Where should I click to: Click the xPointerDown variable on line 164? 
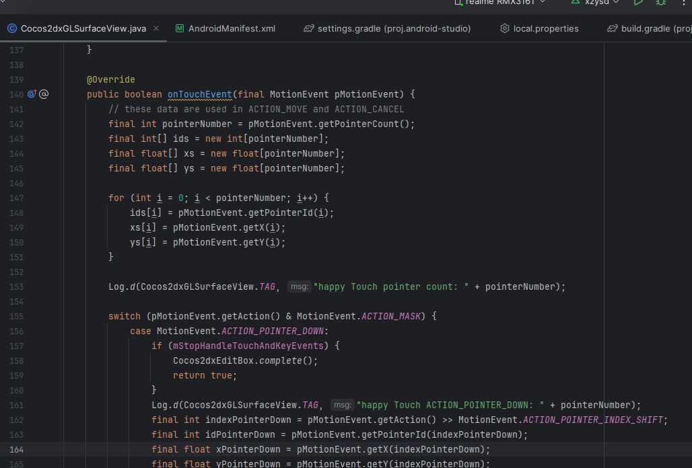(248, 449)
